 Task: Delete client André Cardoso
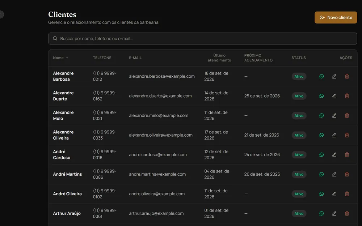click(347, 155)
